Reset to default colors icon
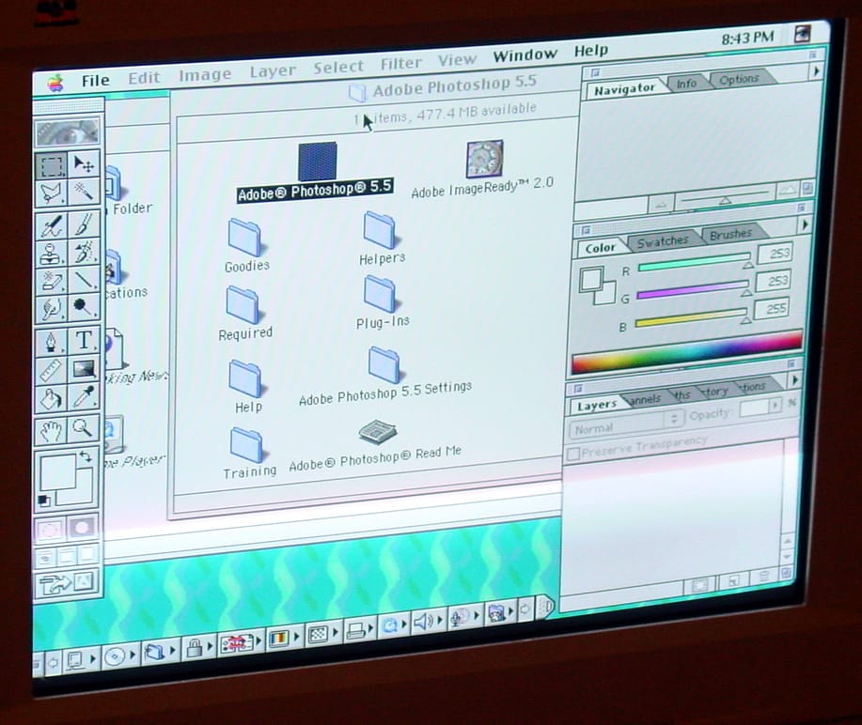The height and width of the screenshot is (725, 862). [44, 501]
